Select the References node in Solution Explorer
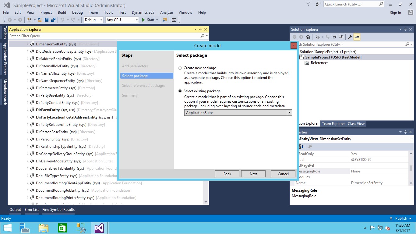Viewport: 416px width, 234px height. (x=319, y=63)
